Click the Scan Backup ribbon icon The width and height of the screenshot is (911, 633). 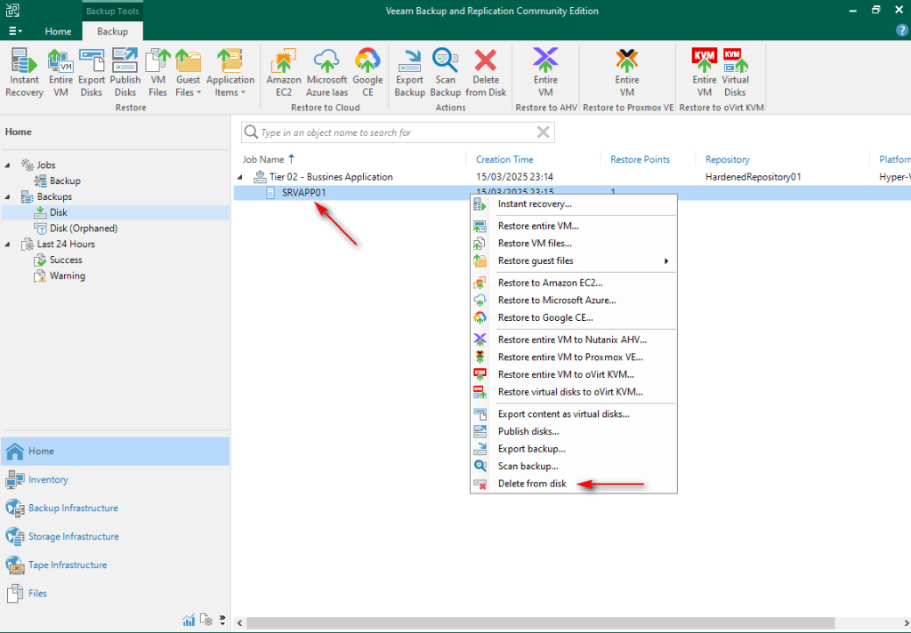[445, 72]
